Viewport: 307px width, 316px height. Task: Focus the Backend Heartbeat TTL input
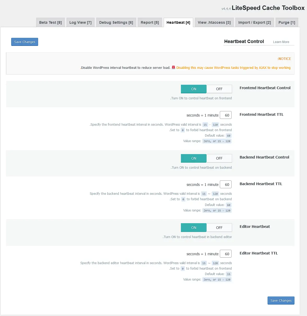pyautogui.click(x=226, y=185)
